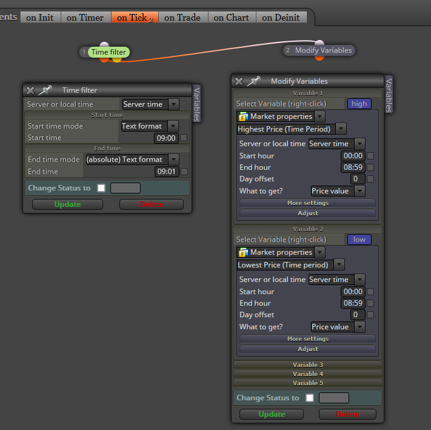
Task: Click the pin icon in the Time filter panel
Action: click(x=45, y=90)
